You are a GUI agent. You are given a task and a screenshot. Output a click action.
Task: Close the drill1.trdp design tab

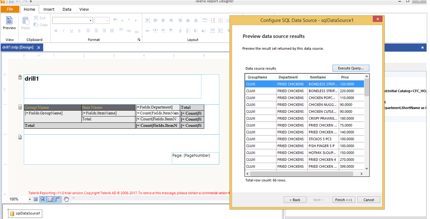click(39, 48)
